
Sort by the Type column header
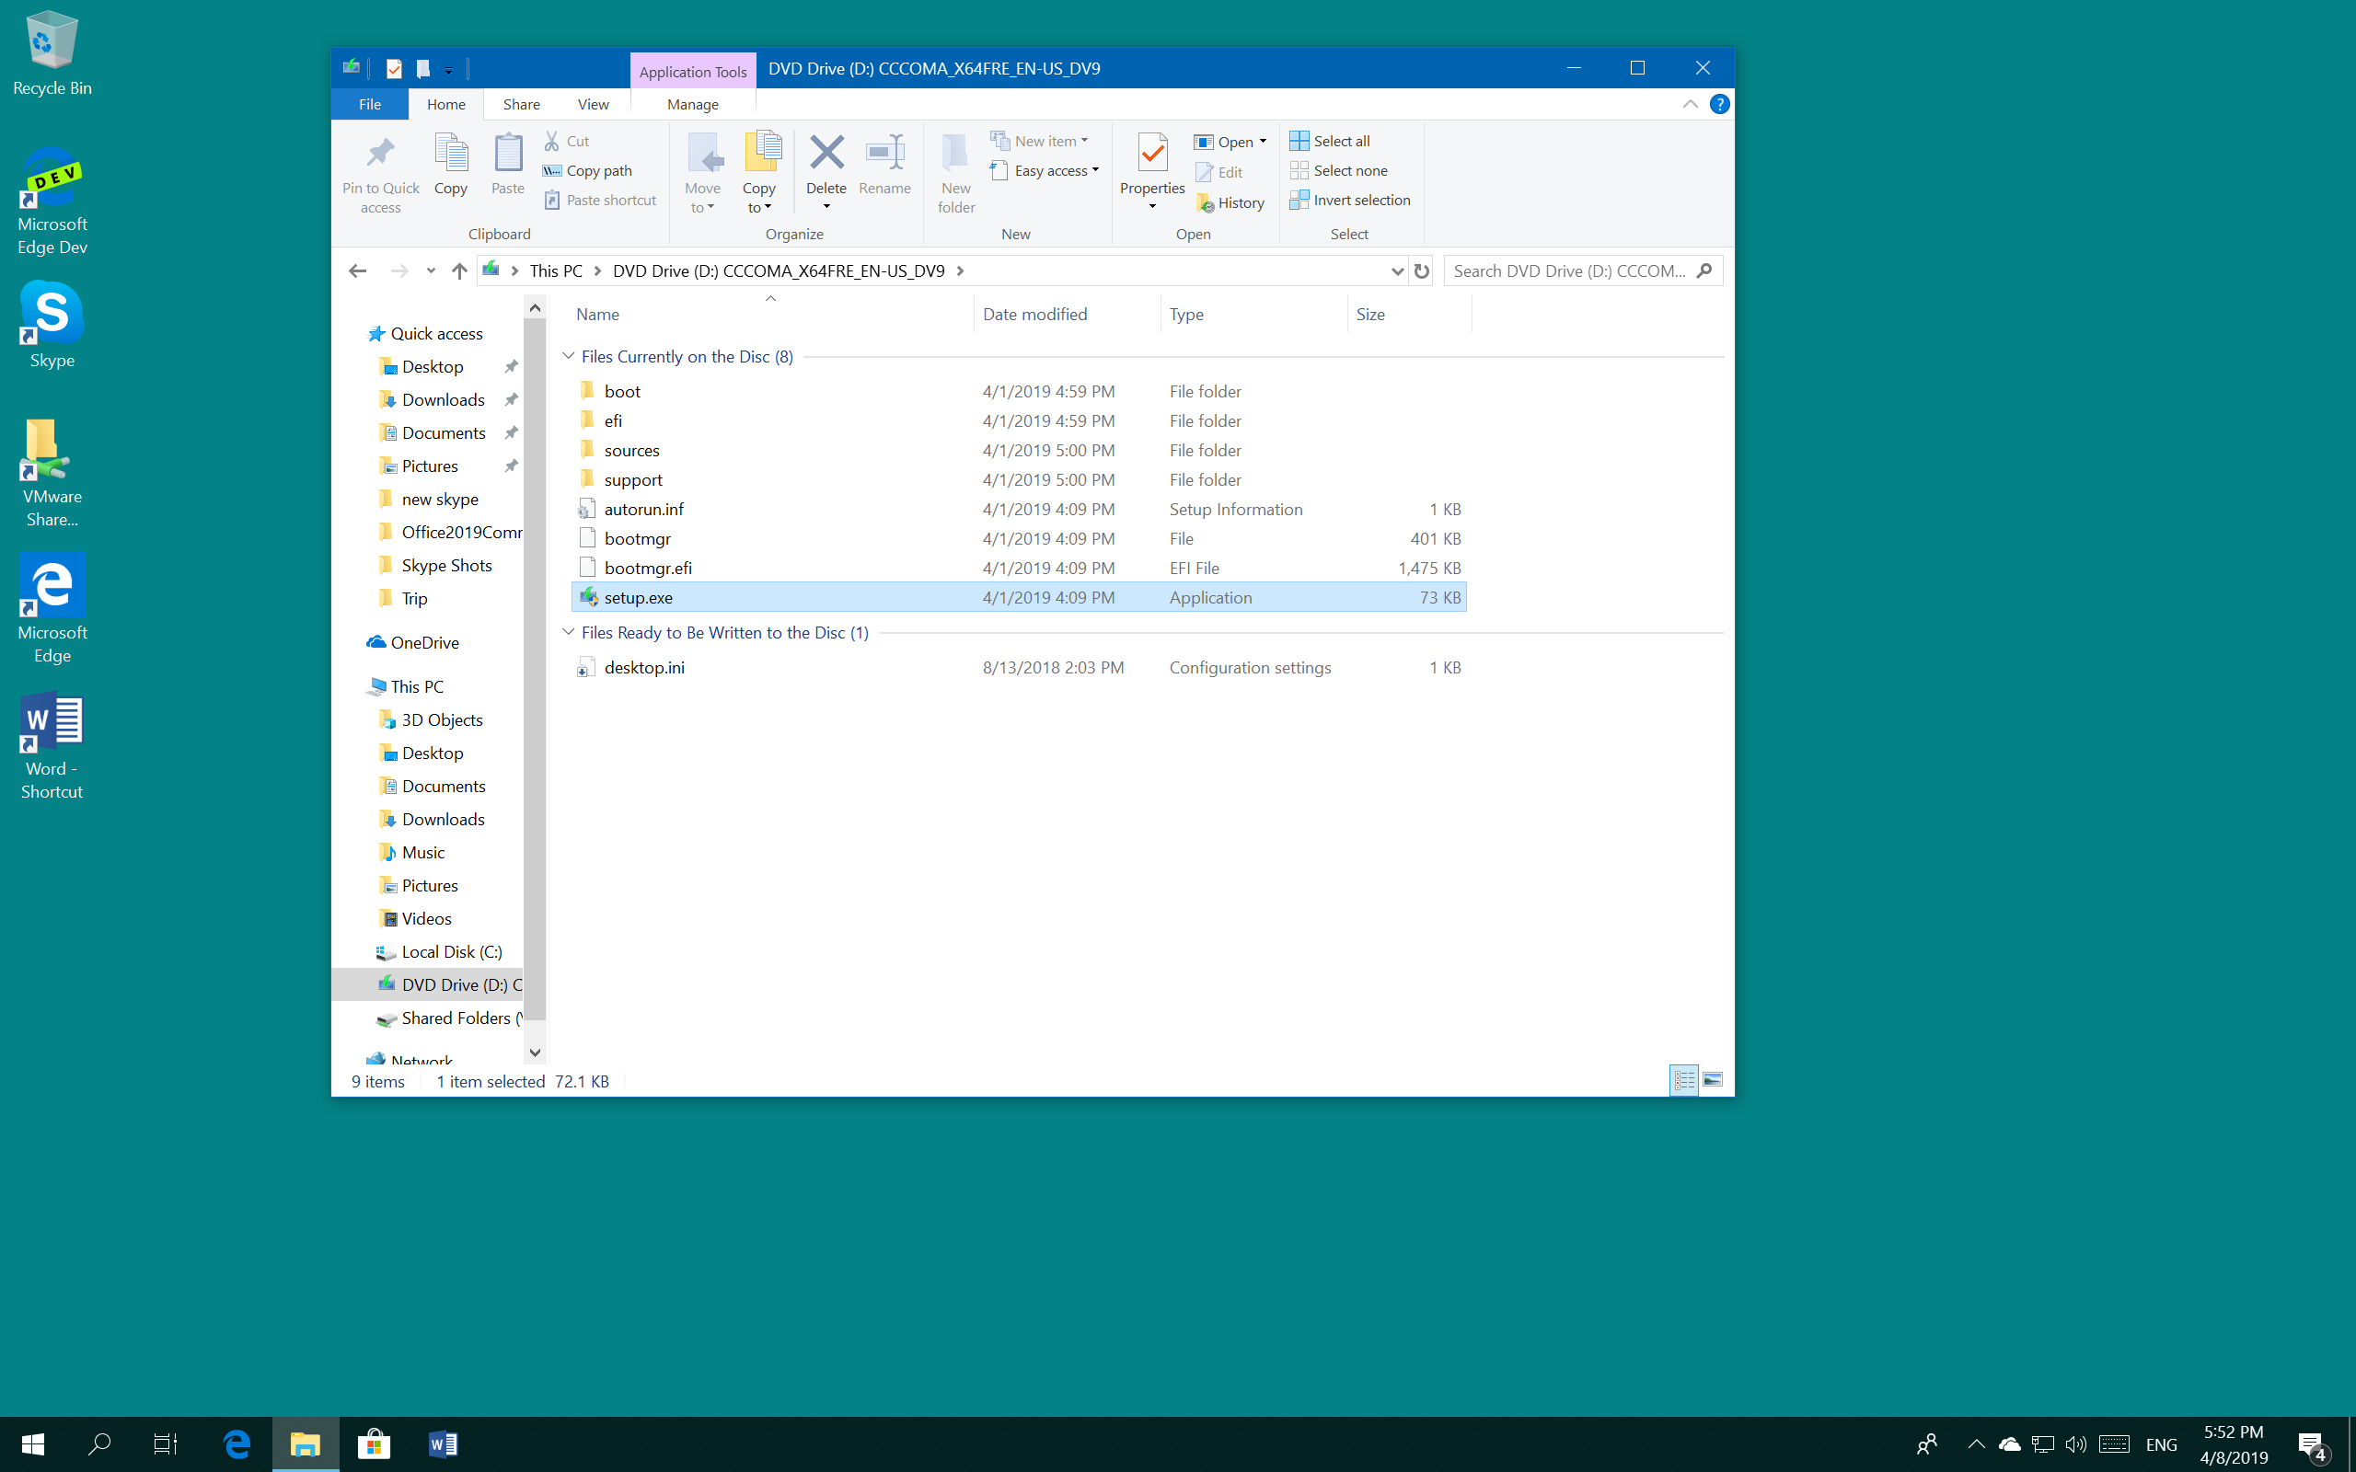point(1254,314)
